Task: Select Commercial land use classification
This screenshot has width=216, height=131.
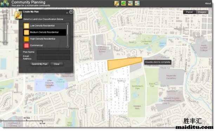Action: pos(45,45)
